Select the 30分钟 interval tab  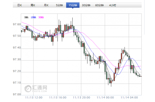point(86,5)
